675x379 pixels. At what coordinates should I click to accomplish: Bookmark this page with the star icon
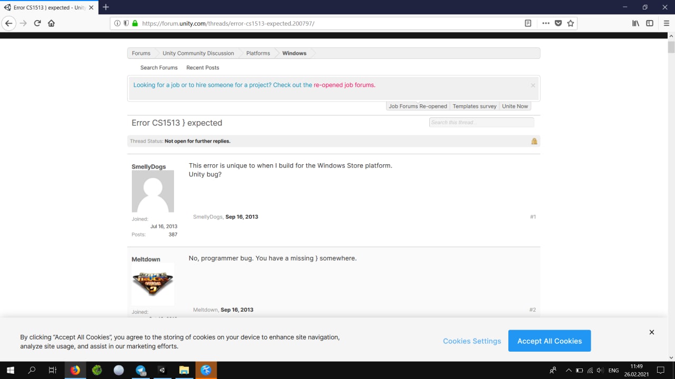click(x=571, y=23)
